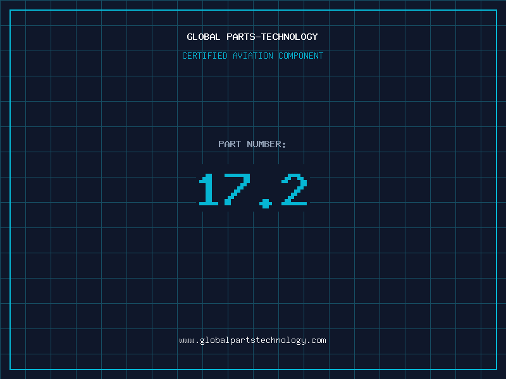506x379 pixels.
Task: Click the digit 1 in the part number
Action: [x=208, y=190]
